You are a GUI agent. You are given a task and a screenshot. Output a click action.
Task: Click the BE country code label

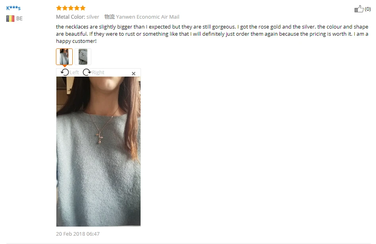[19, 19]
